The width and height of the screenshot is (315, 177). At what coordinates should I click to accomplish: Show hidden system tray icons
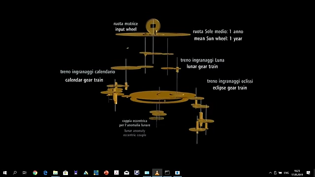click(270, 173)
